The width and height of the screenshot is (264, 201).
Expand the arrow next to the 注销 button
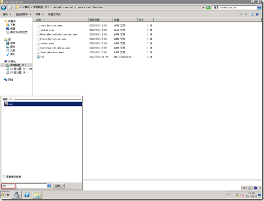[63, 186]
